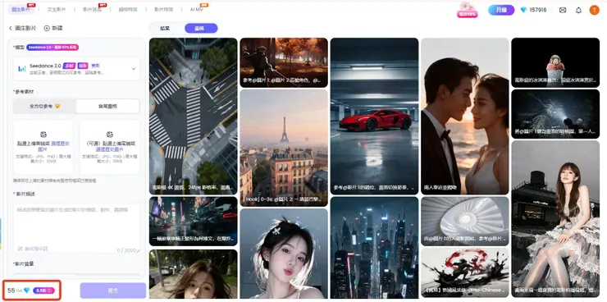Open the girl selfie on street thumbnail

(x=193, y=274)
